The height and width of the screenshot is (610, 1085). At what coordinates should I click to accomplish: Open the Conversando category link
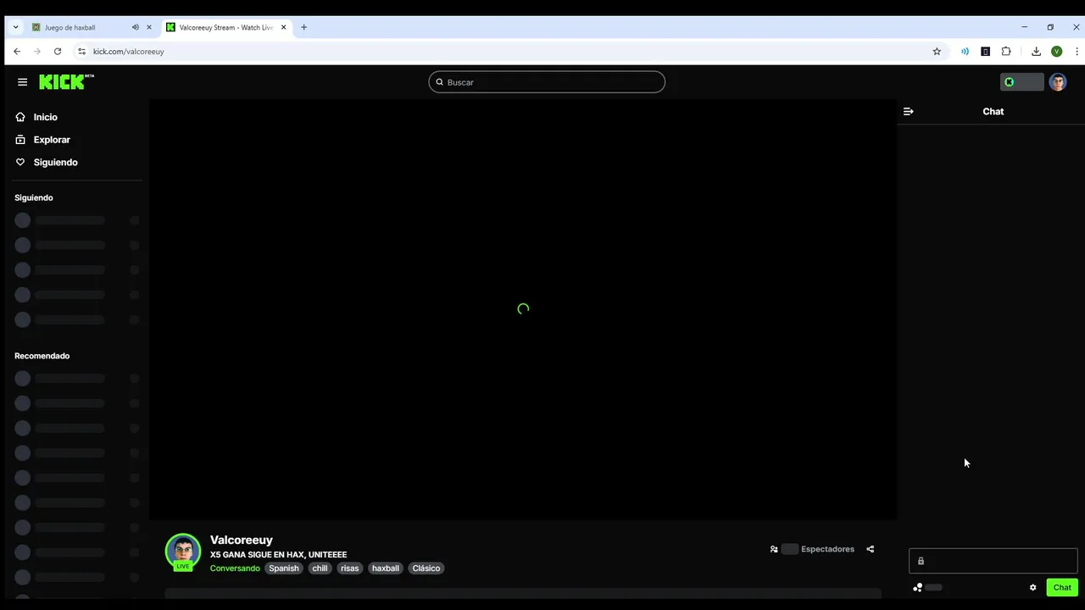235,568
